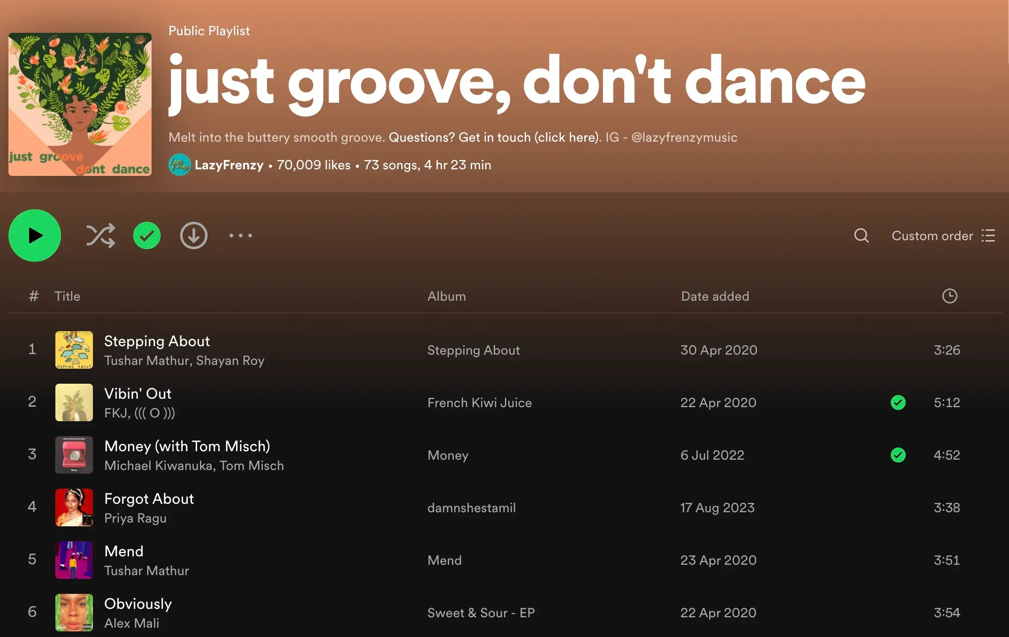Search within the playlist using magnifier icon
The height and width of the screenshot is (637, 1009).
[862, 235]
